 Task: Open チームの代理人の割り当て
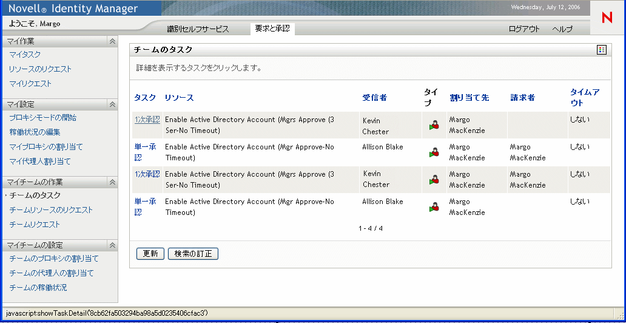click(x=52, y=273)
